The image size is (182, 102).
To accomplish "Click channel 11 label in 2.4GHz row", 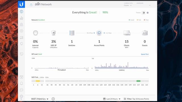I will coord(42,85).
